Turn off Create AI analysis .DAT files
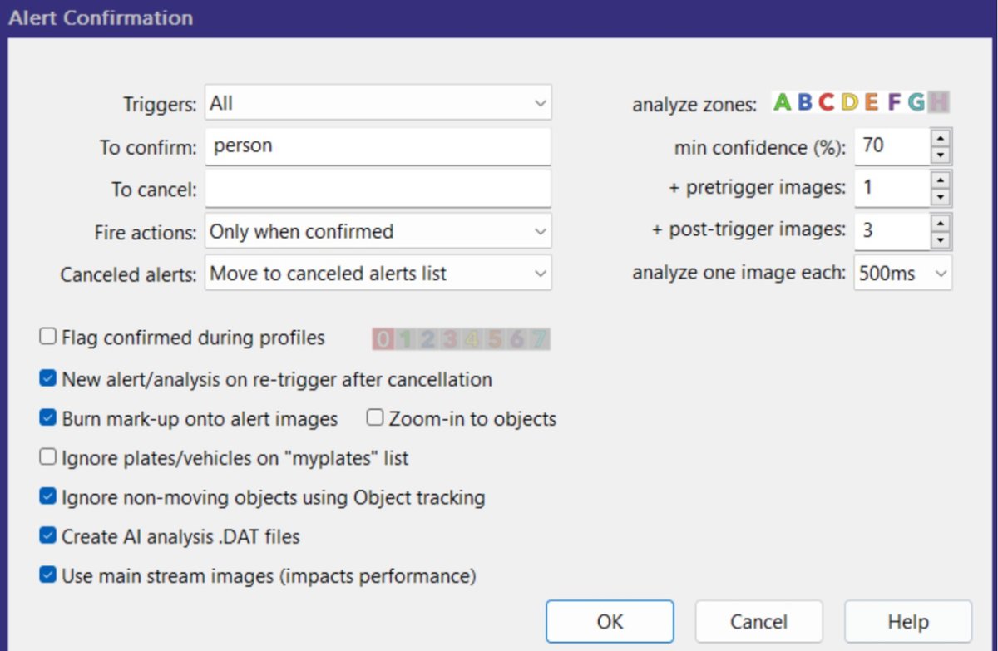The height and width of the screenshot is (651, 998). [x=47, y=536]
